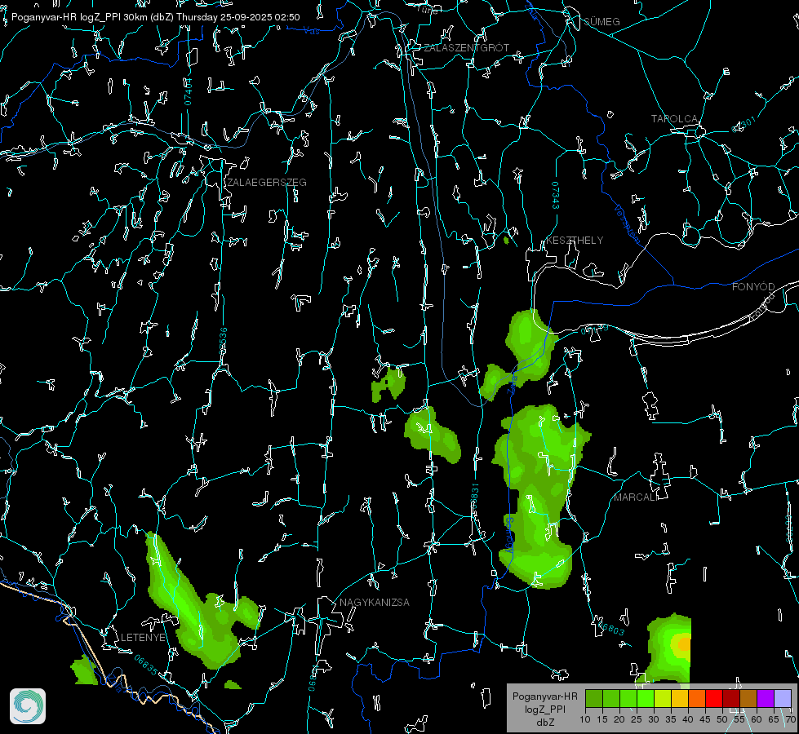Click the ZALASZENTGRÓT town label
This screenshot has height=734, width=799.
click(x=466, y=48)
